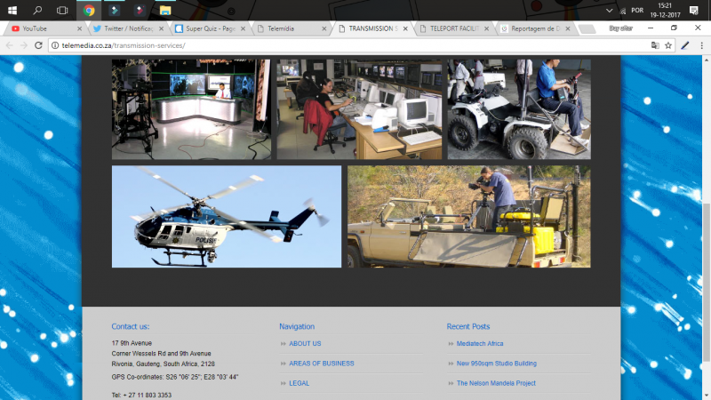
Task: Click the scrollbar up arrow
Action: (x=707, y=60)
